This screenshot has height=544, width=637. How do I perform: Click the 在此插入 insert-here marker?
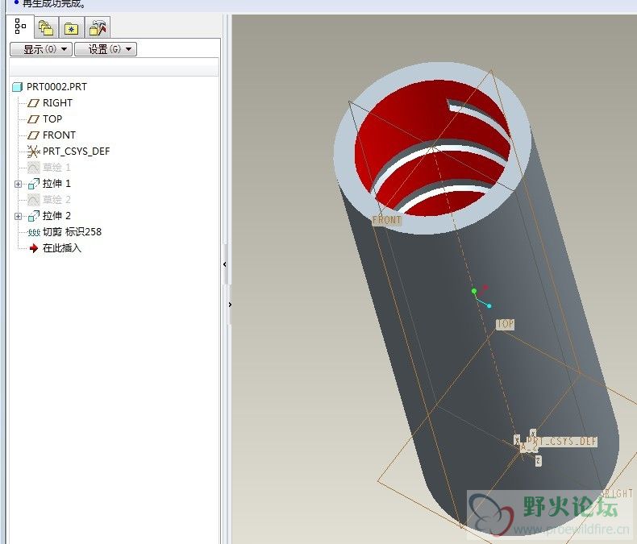(62, 248)
